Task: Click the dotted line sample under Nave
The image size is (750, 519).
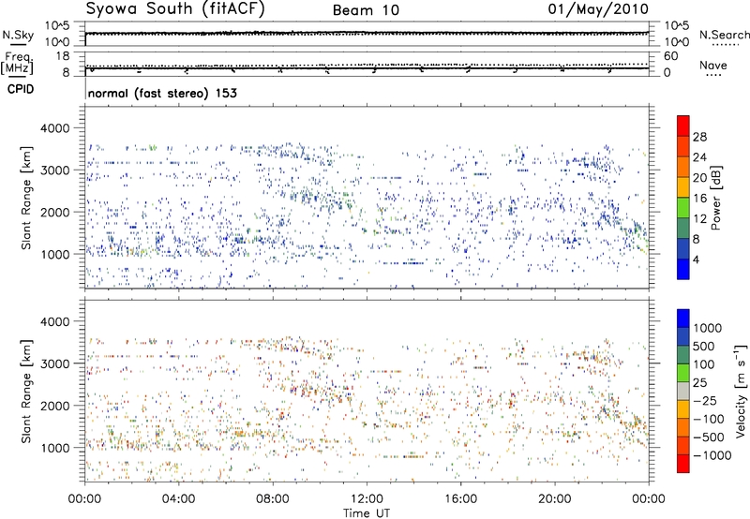Action: pyautogui.click(x=713, y=75)
